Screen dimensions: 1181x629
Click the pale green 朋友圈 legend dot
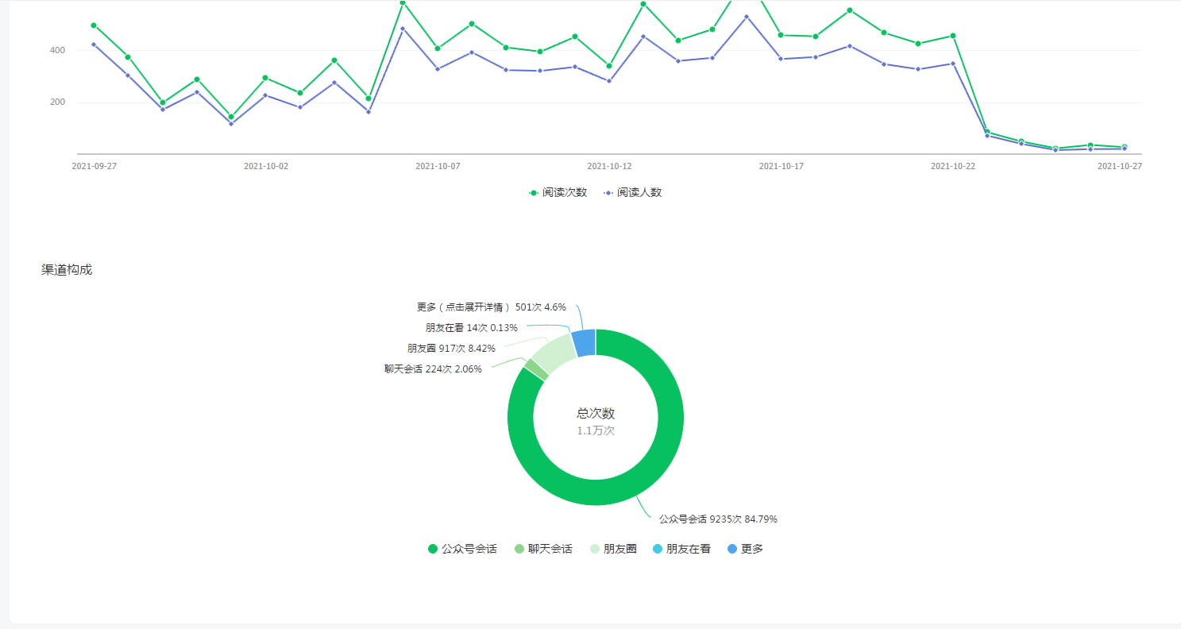(595, 549)
